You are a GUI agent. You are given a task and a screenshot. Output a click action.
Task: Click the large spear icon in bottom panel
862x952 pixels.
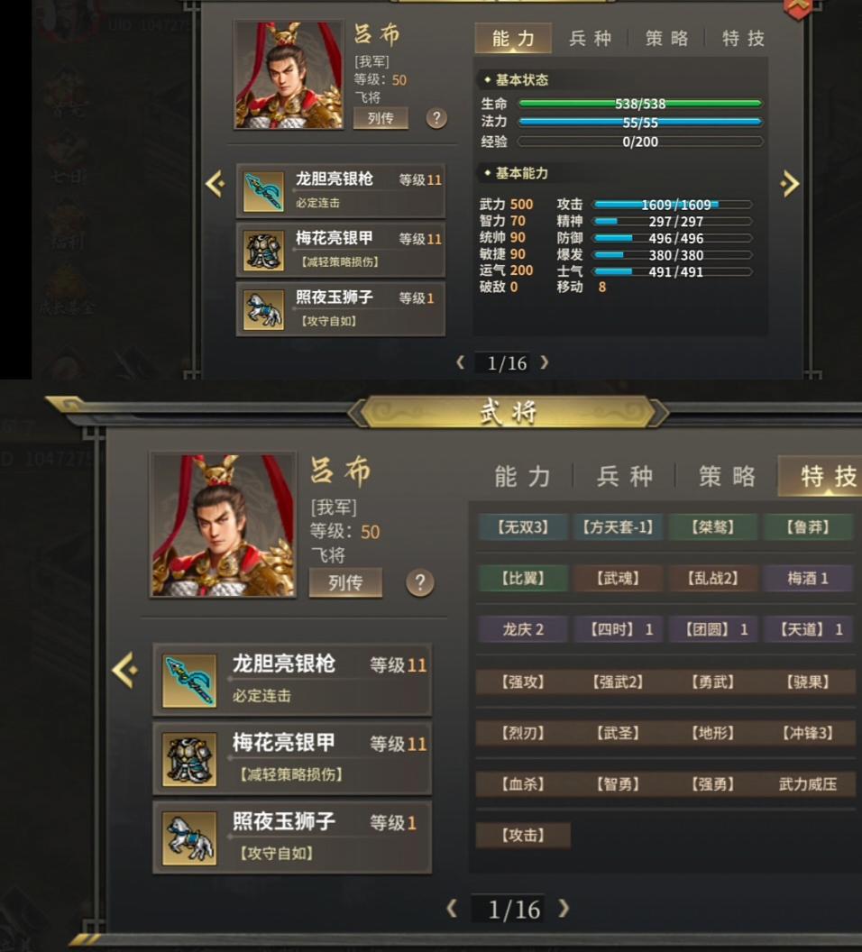pos(189,681)
